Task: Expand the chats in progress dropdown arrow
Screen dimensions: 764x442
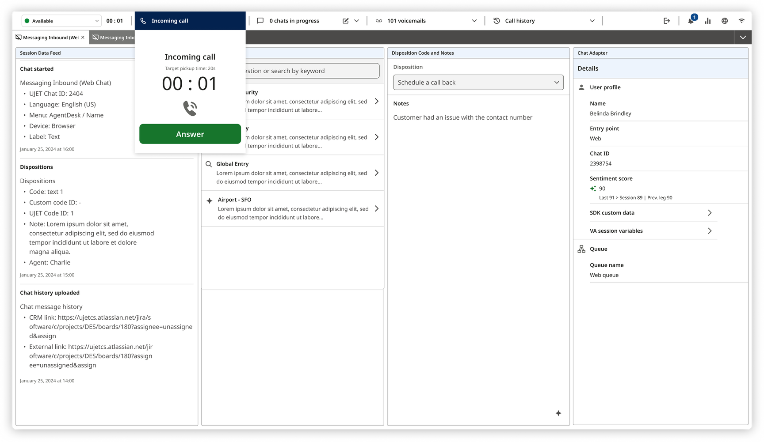Action: (357, 21)
